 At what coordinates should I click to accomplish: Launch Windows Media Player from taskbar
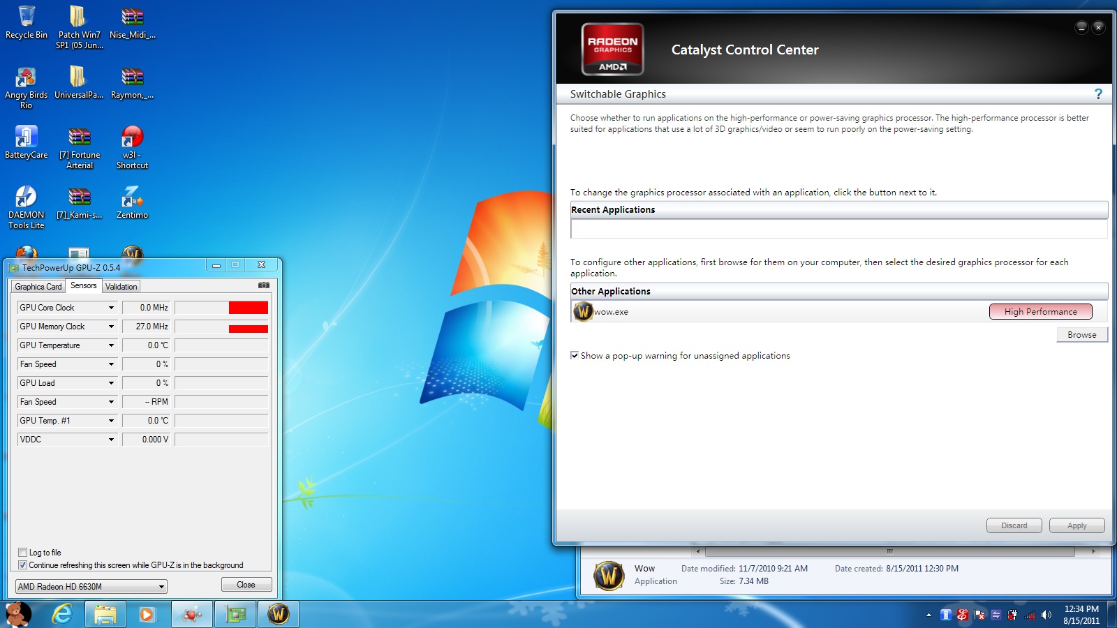pos(147,614)
